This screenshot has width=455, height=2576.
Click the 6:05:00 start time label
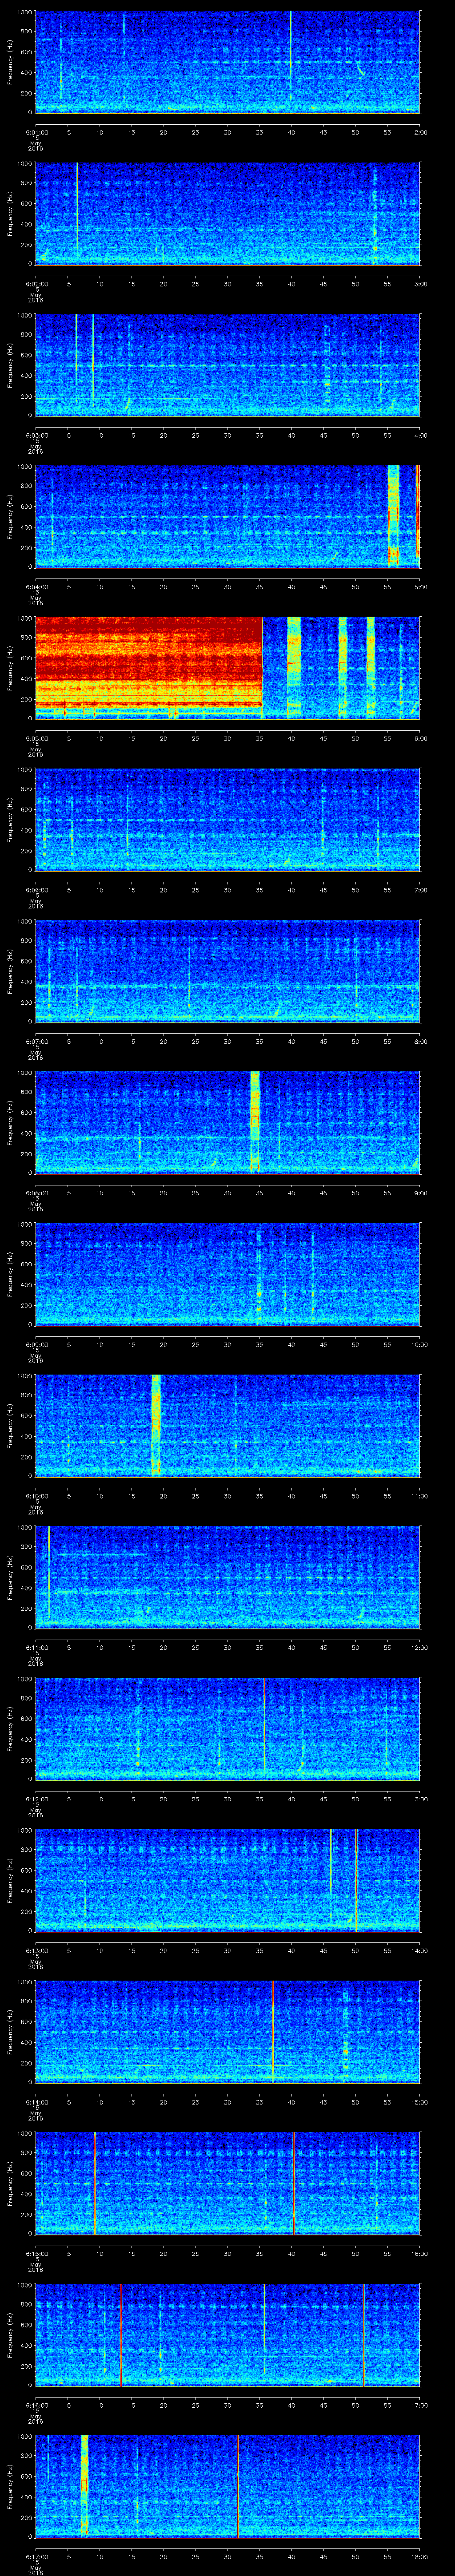point(36,737)
